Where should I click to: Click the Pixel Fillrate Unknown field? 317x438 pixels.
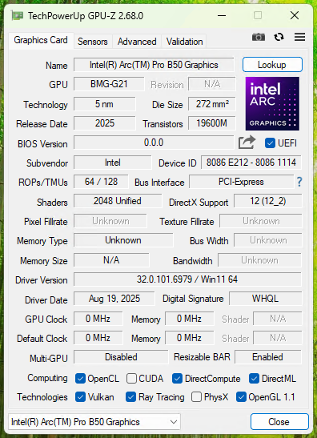point(110,221)
